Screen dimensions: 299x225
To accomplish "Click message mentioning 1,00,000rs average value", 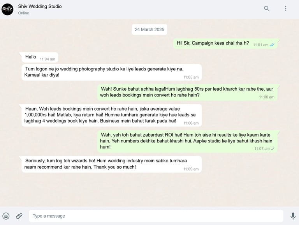I will pos(112,115).
